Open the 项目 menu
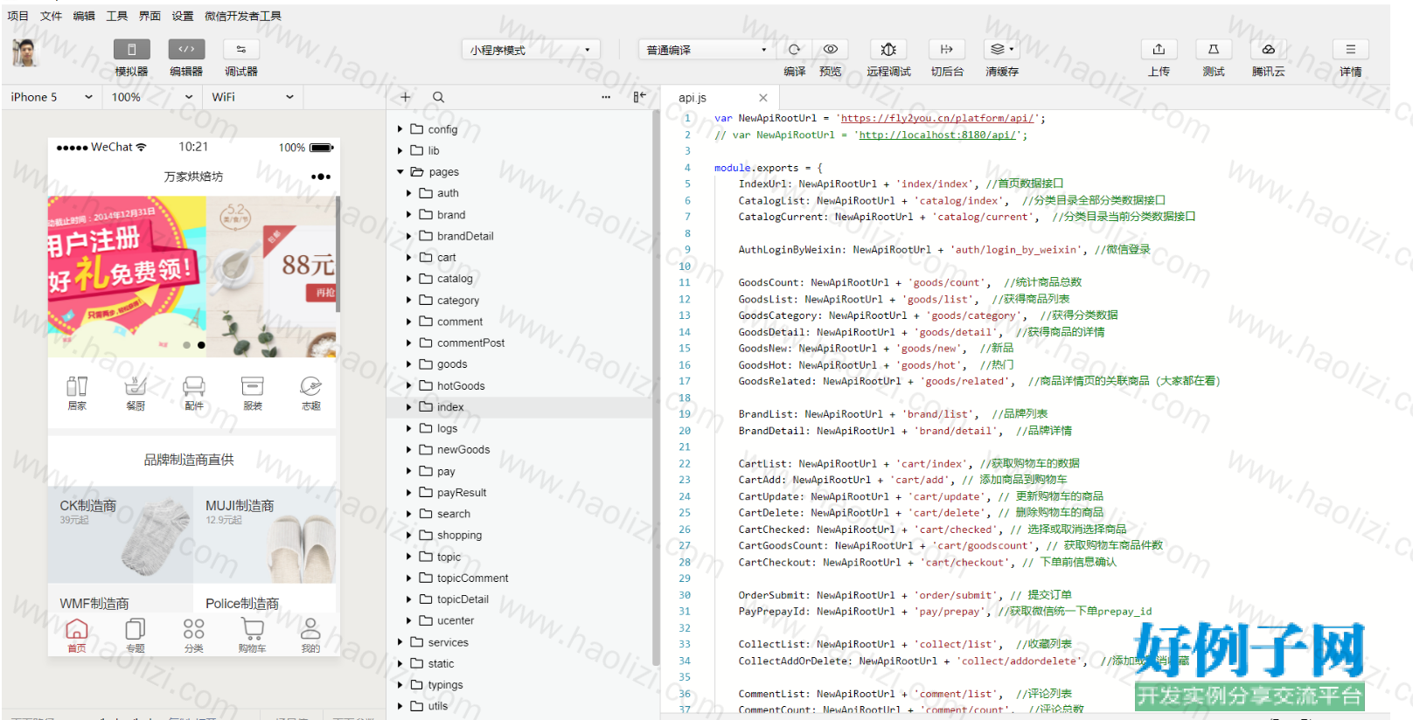This screenshot has height=720, width=1413. [17, 16]
